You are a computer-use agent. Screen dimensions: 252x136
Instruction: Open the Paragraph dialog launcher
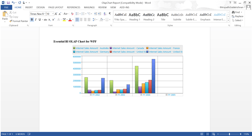click(111, 25)
